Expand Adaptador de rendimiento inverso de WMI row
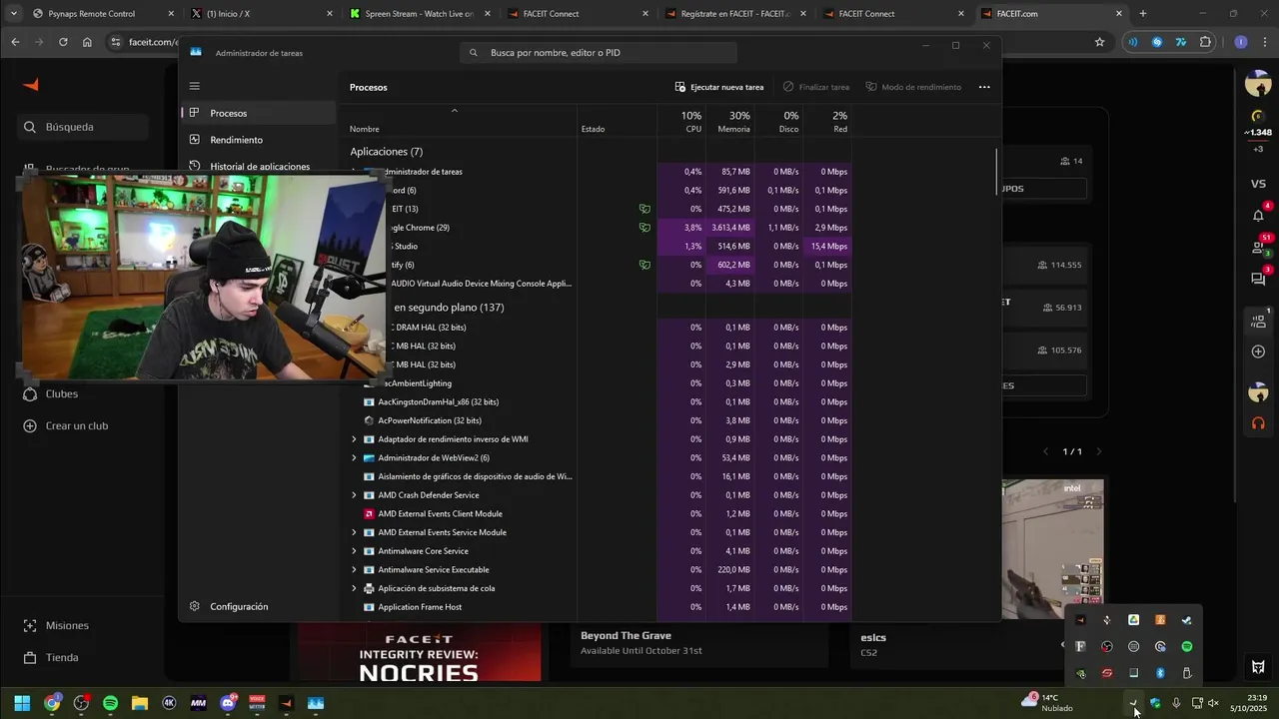The height and width of the screenshot is (719, 1279). [x=354, y=439]
